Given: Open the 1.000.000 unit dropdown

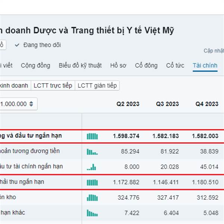Looking at the screenshot, I should click(x=18, y=104).
